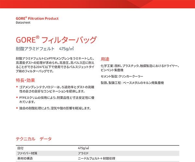
Task: Click the 'ファイバー材質' table row label
Action: (x=27, y=153)
